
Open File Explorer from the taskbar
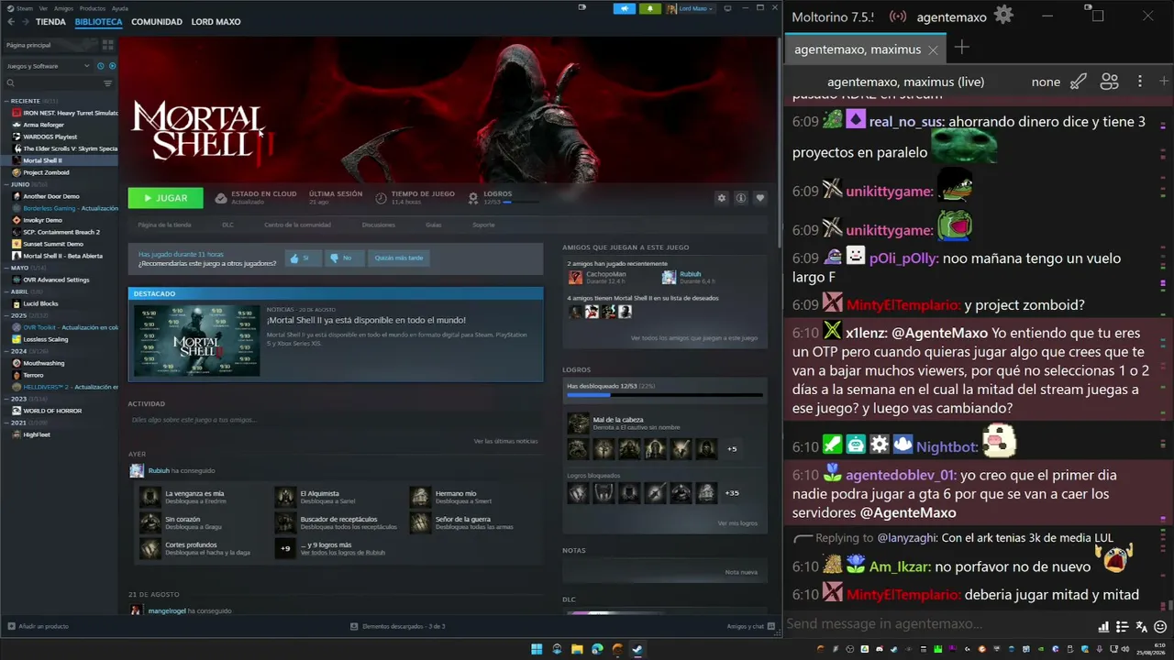(x=577, y=649)
